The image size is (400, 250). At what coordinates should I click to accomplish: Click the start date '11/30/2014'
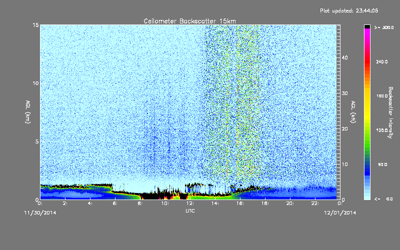[x=40, y=213]
